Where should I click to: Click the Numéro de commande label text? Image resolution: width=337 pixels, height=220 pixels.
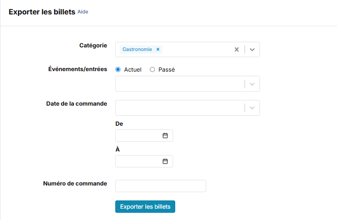pos(75,183)
